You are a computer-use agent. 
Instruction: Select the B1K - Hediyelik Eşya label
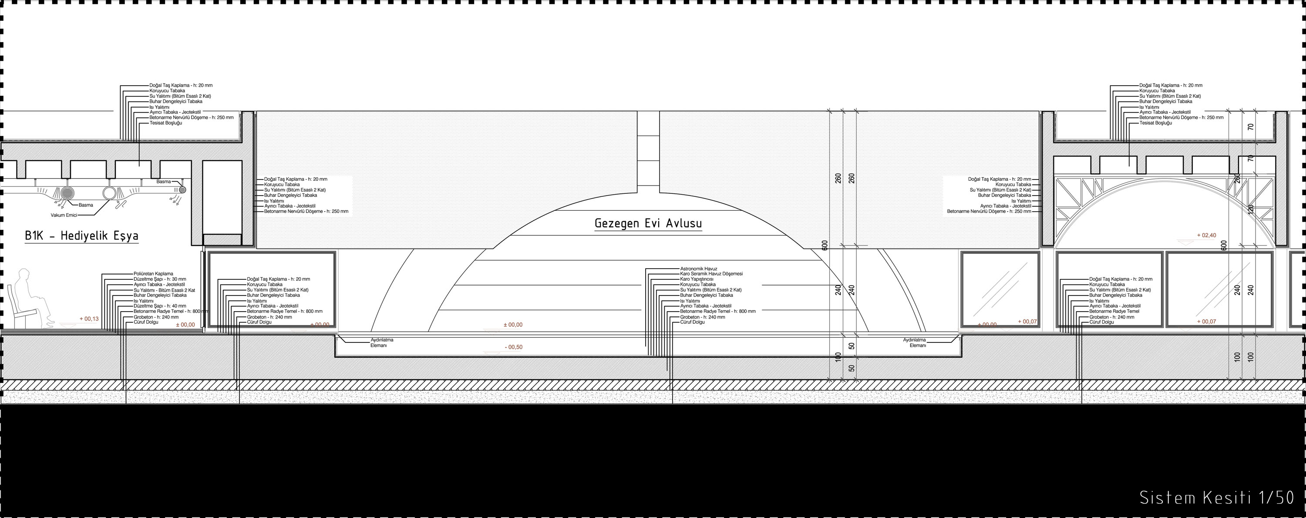82,236
